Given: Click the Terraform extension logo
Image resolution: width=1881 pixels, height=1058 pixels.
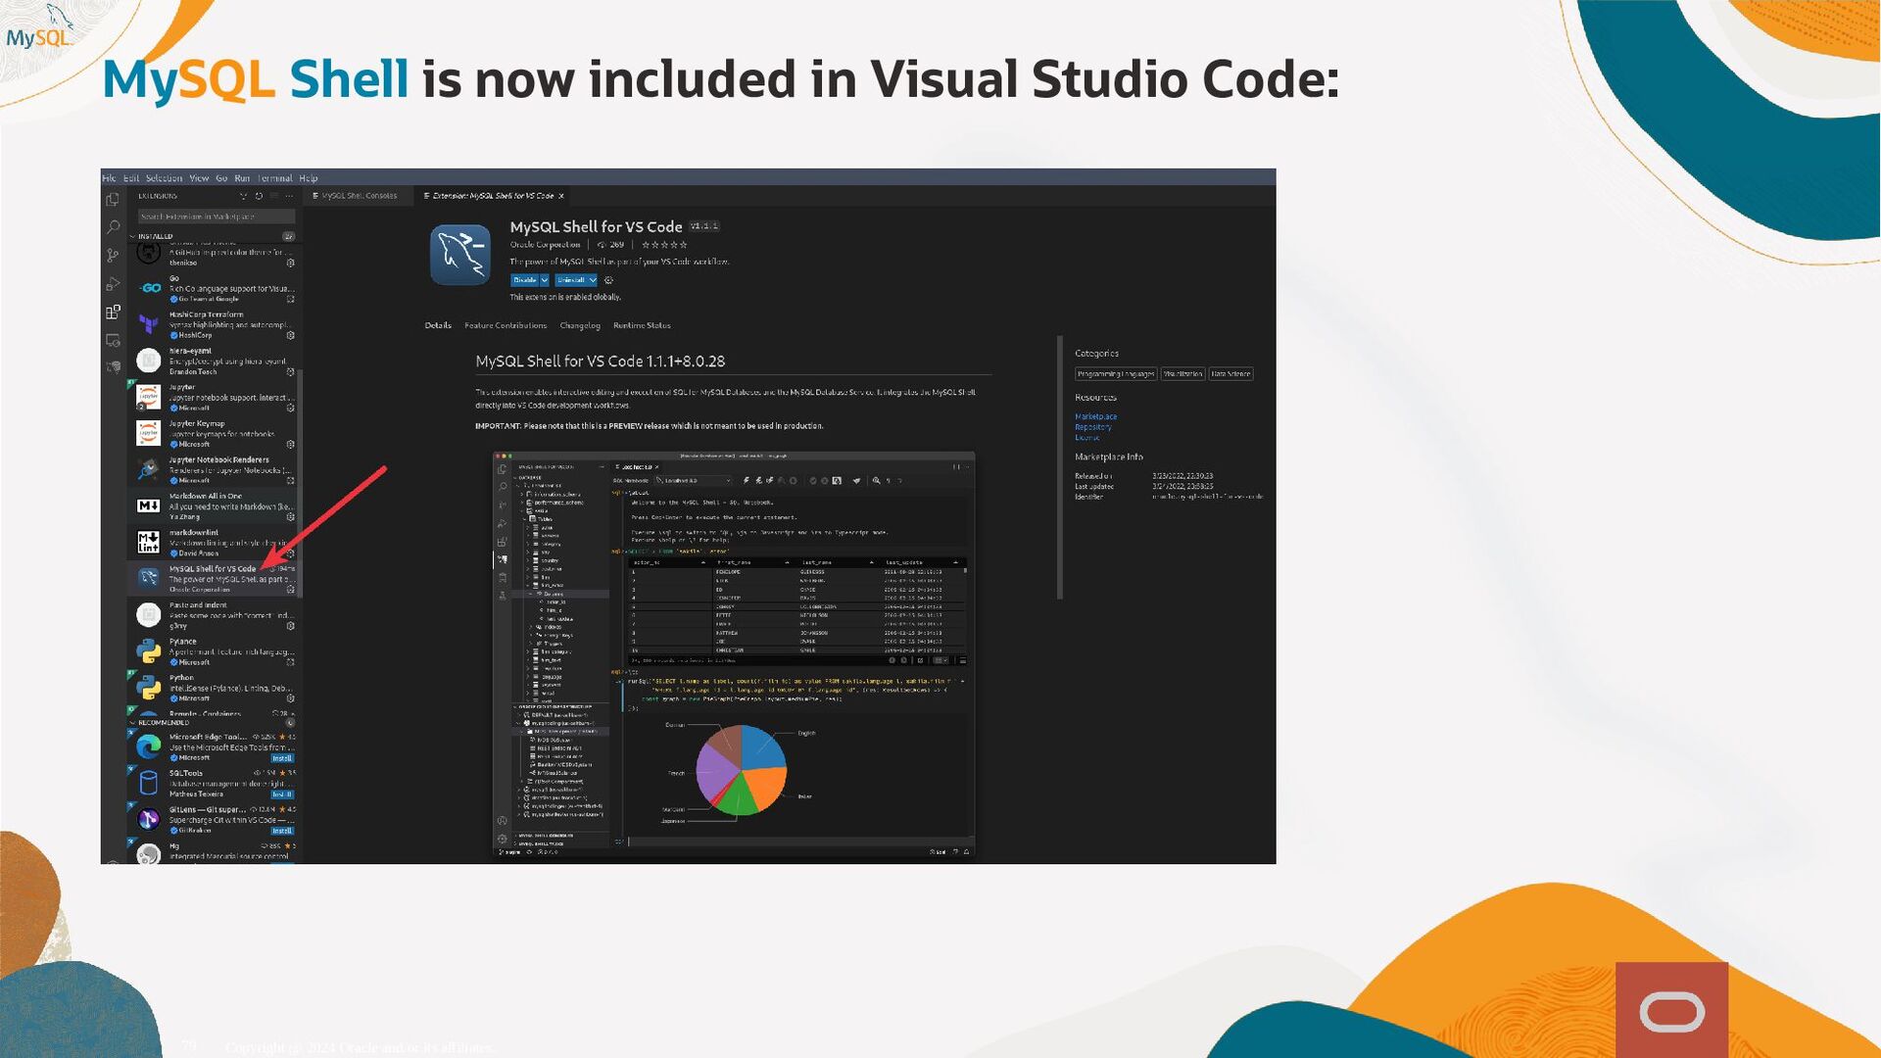Looking at the screenshot, I should click(149, 324).
